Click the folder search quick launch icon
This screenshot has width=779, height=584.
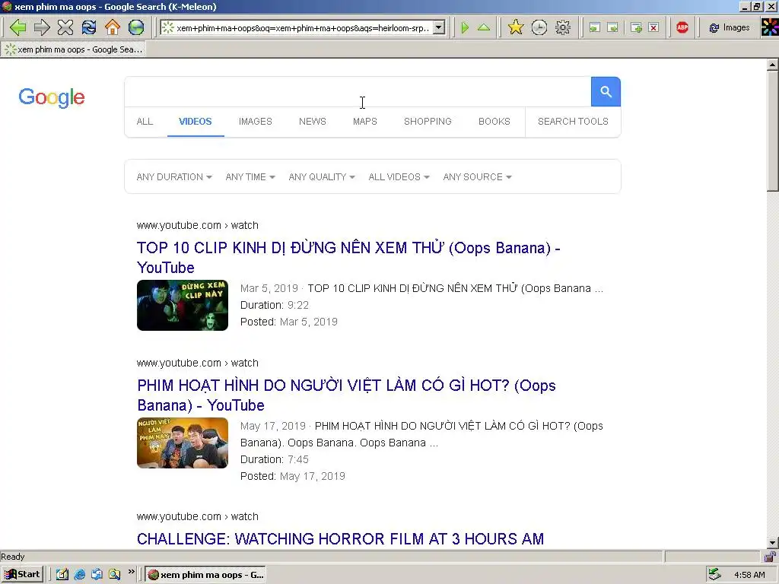click(x=115, y=575)
